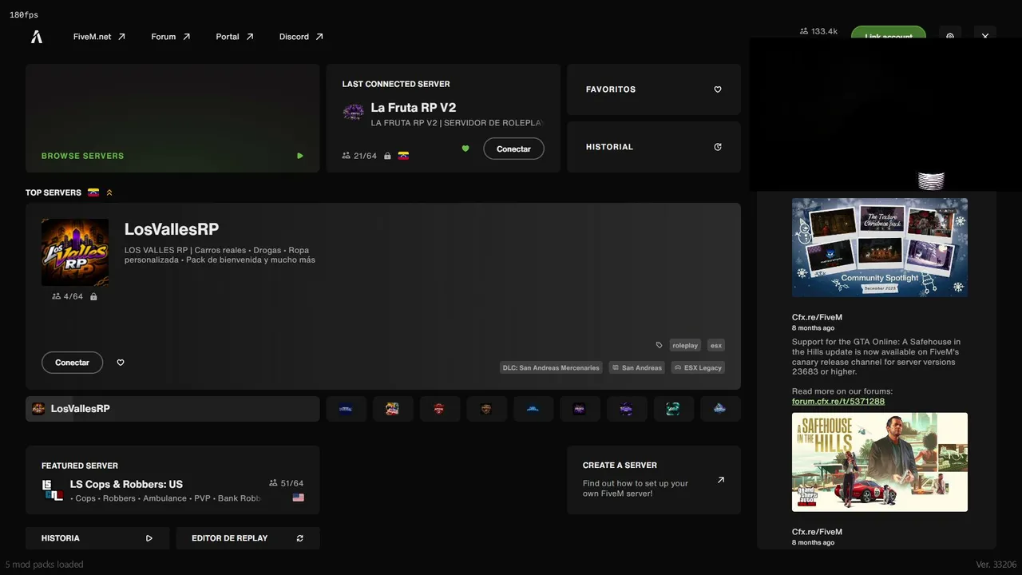Select the red shield server icon in carousel
Image resolution: width=1022 pixels, height=575 pixels.
[x=439, y=409]
